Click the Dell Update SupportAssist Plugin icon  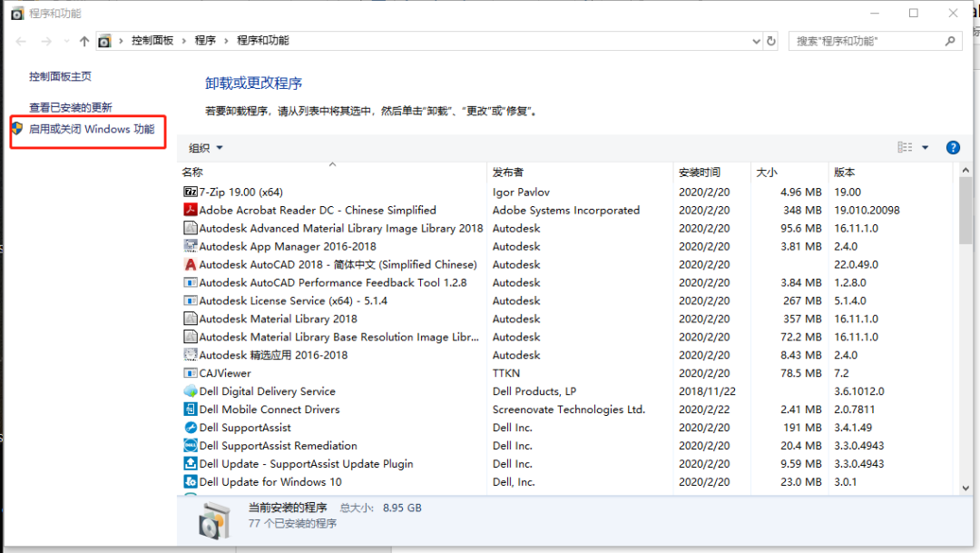190,463
